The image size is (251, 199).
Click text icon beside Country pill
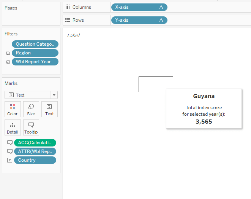[x=10, y=160]
